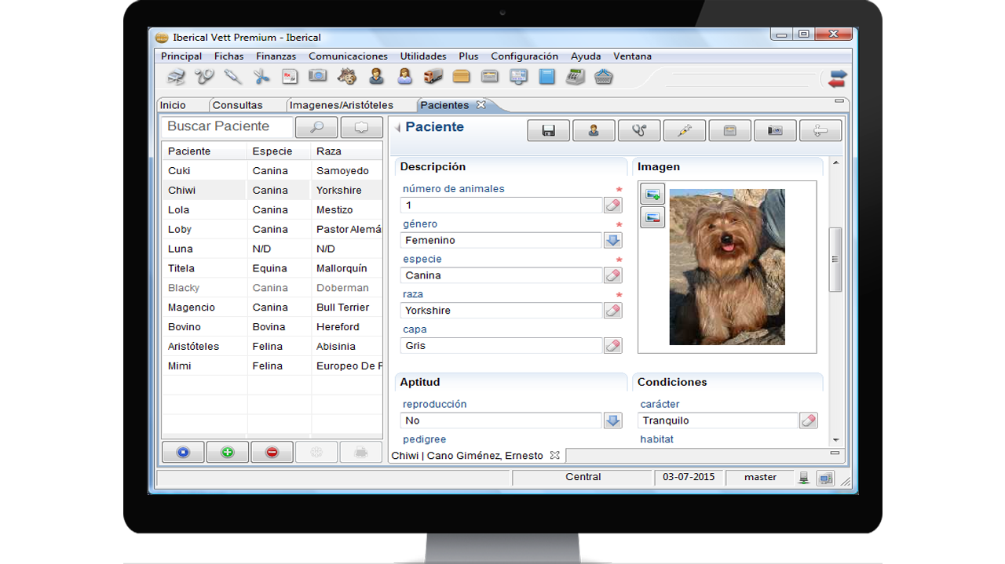
Task: Switch to the Consultas tab
Action: pos(237,105)
